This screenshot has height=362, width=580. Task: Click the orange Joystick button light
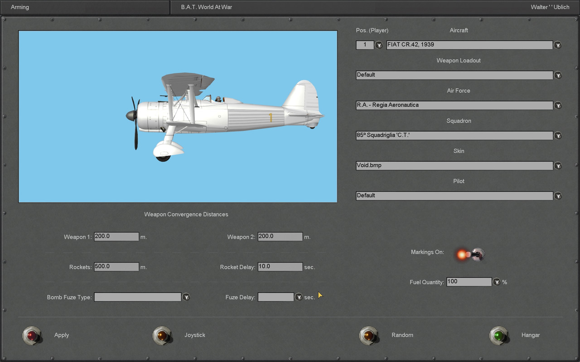pos(162,335)
